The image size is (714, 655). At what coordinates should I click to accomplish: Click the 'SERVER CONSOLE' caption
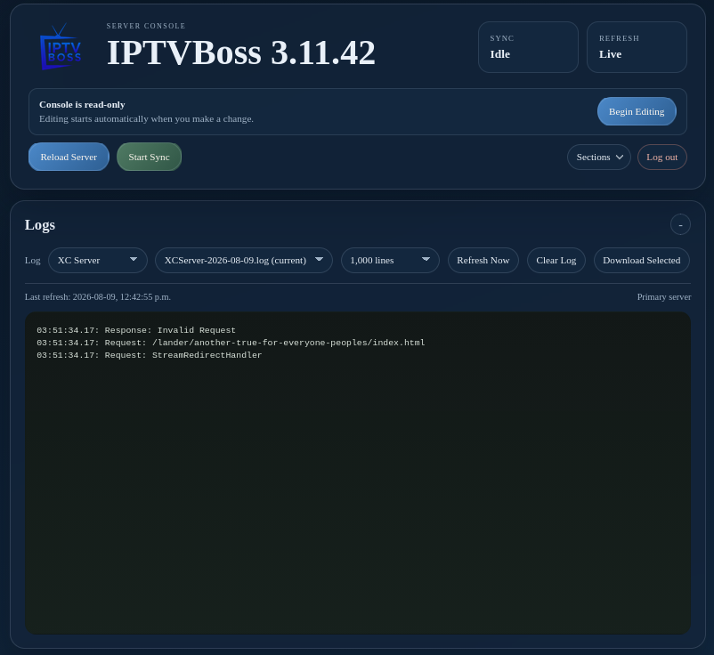pyautogui.click(x=146, y=26)
